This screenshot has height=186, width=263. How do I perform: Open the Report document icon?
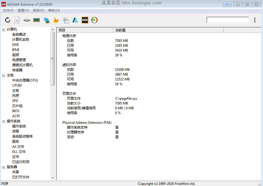pos(17,20)
